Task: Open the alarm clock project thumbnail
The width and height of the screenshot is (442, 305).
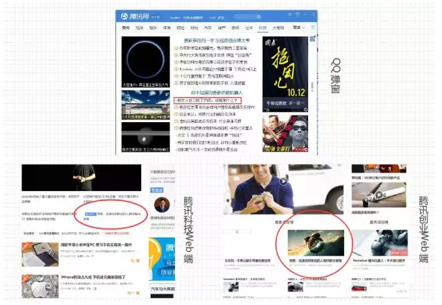Action: pos(316,243)
